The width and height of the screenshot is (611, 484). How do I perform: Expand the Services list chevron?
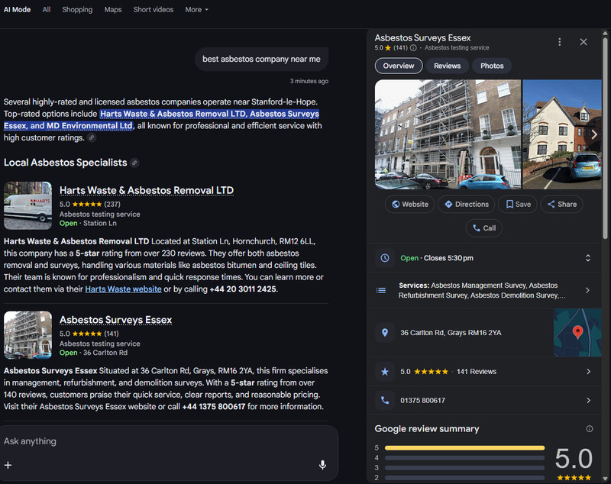click(587, 290)
